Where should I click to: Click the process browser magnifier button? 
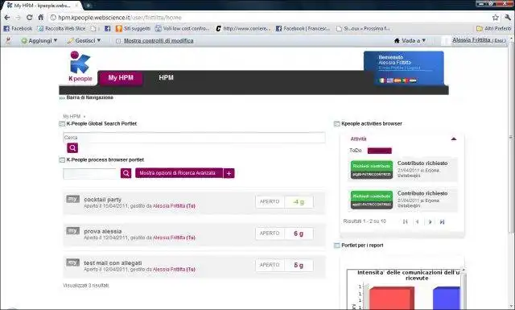126,173
